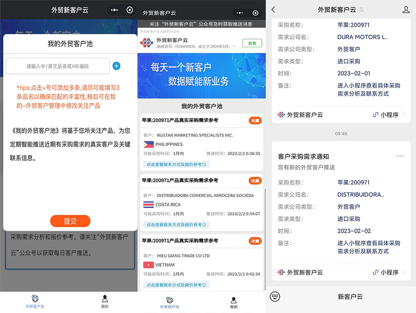This screenshot has width=416, height=313.
Task: Open more options menu in left panel header
Action: [114, 10]
